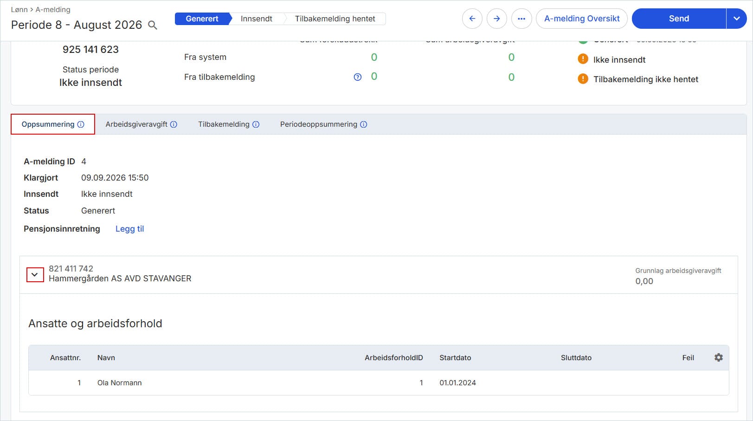The width and height of the screenshot is (753, 421).
Task: Open table settings gear icon
Action: (x=719, y=357)
